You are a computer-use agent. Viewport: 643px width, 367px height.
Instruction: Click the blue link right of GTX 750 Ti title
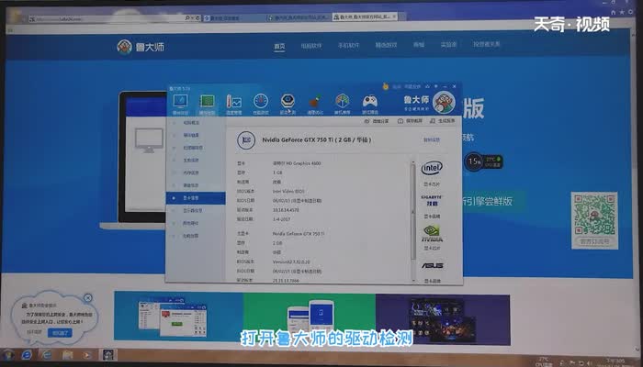click(432, 140)
